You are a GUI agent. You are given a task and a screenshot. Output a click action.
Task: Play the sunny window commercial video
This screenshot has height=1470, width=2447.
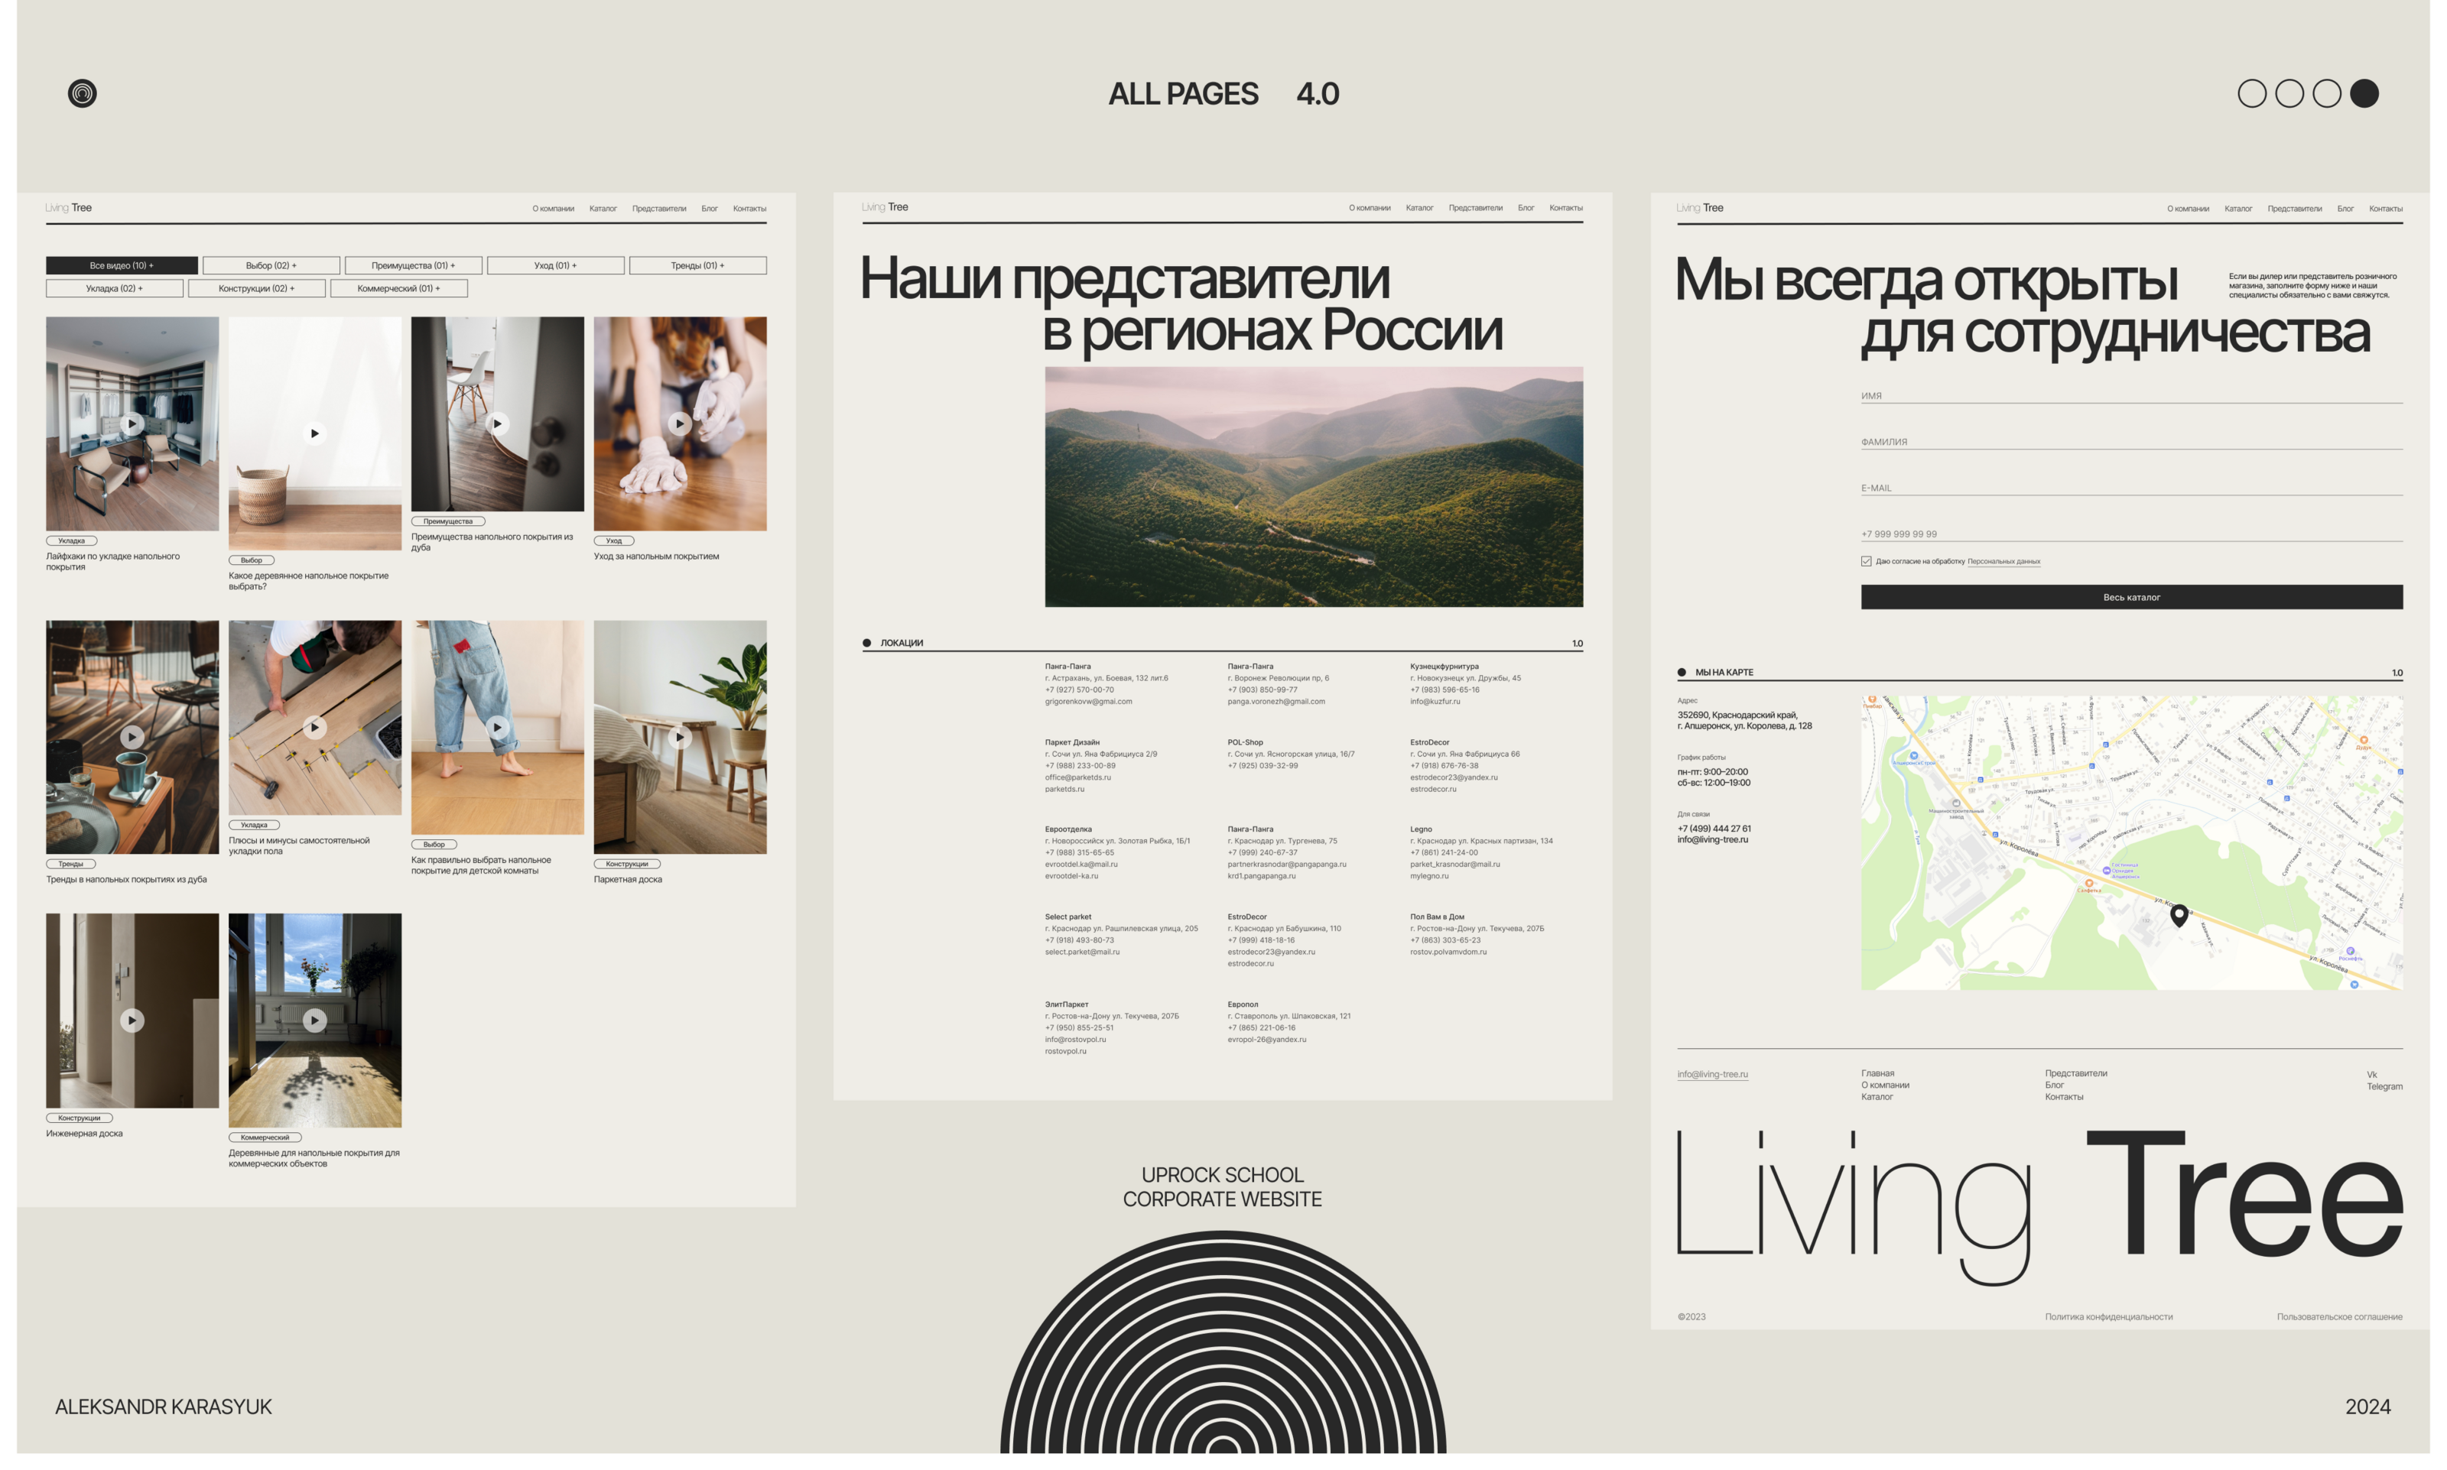click(x=314, y=1021)
